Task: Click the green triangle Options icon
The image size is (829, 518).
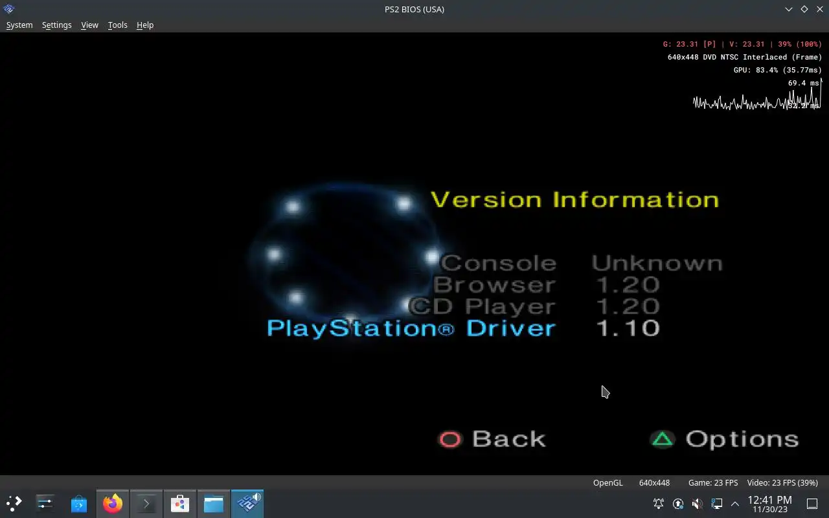Action: pos(663,439)
